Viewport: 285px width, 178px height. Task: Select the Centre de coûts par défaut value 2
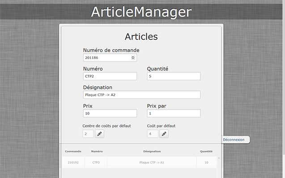tap(88, 134)
